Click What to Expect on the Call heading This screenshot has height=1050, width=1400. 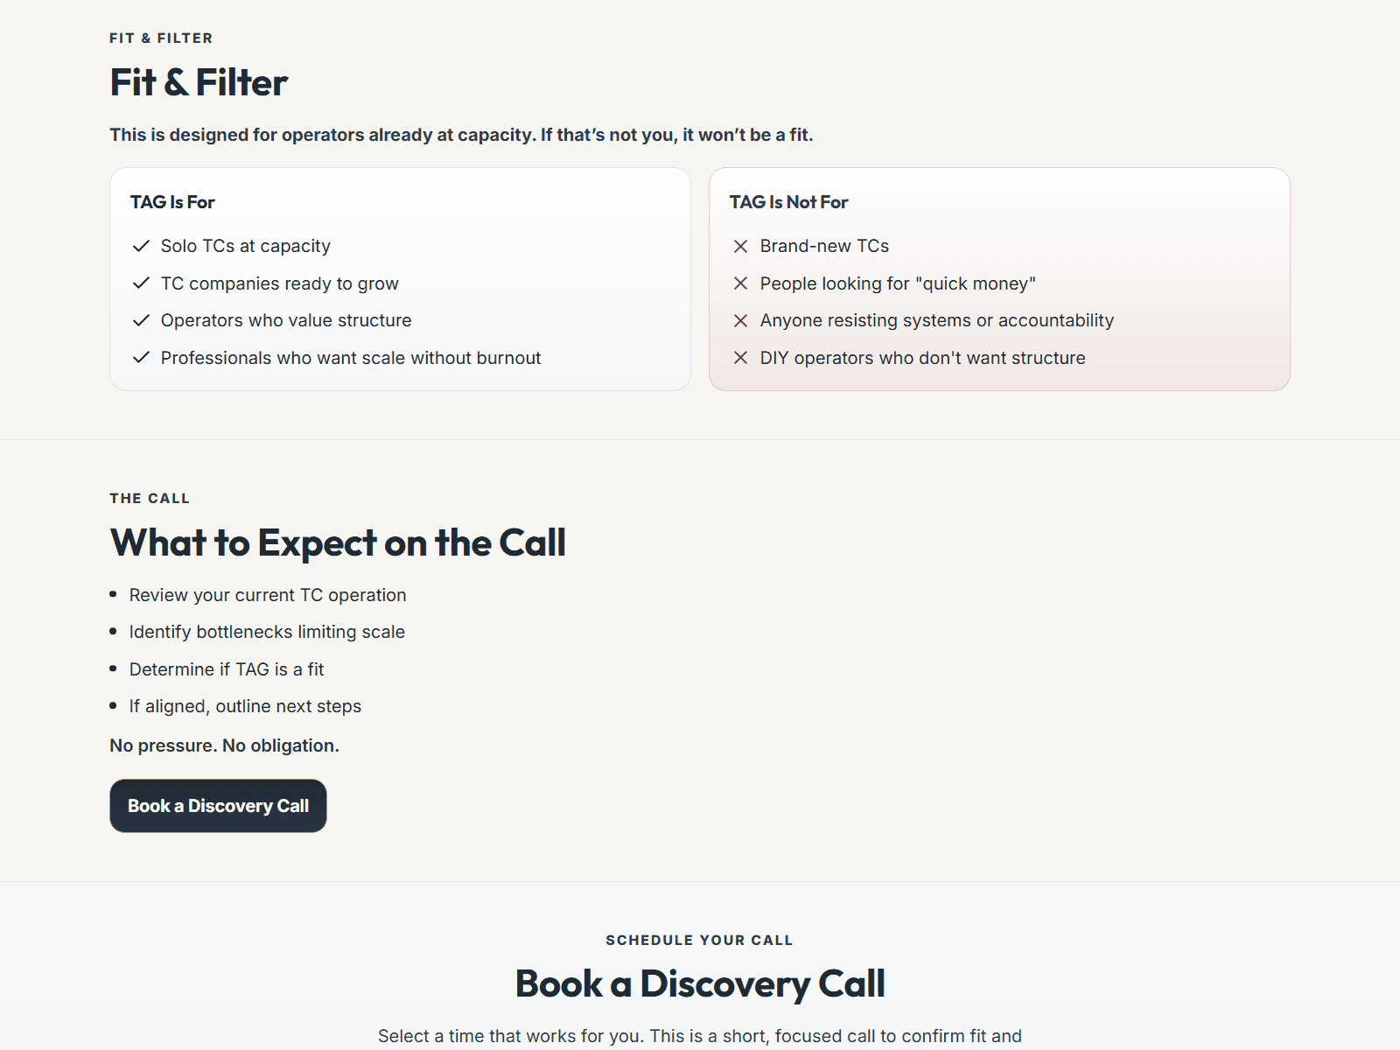point(338,543)
